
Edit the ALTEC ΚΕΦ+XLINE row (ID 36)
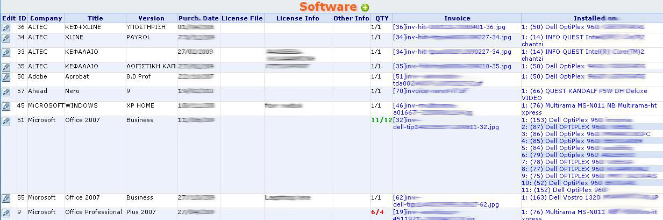point(6,27)
